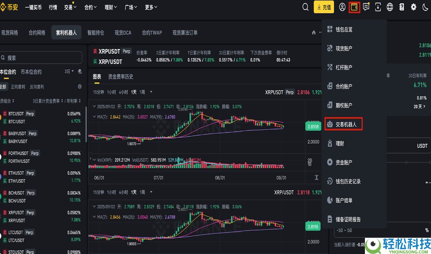Select 交易机器人 from the wallet menu
431x254 pixels.
(343, 124)
